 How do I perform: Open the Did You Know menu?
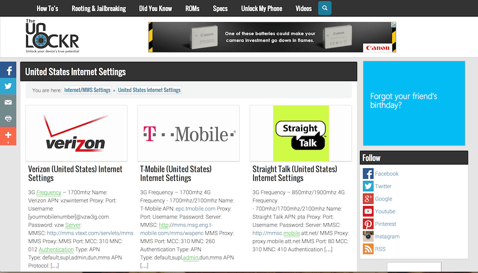[x=155, y=8]
